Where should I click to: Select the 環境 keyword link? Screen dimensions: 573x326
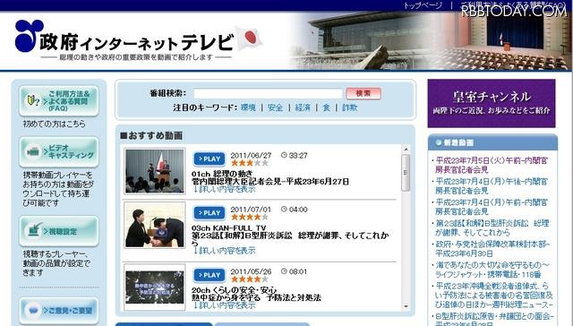tap(248, 107)
